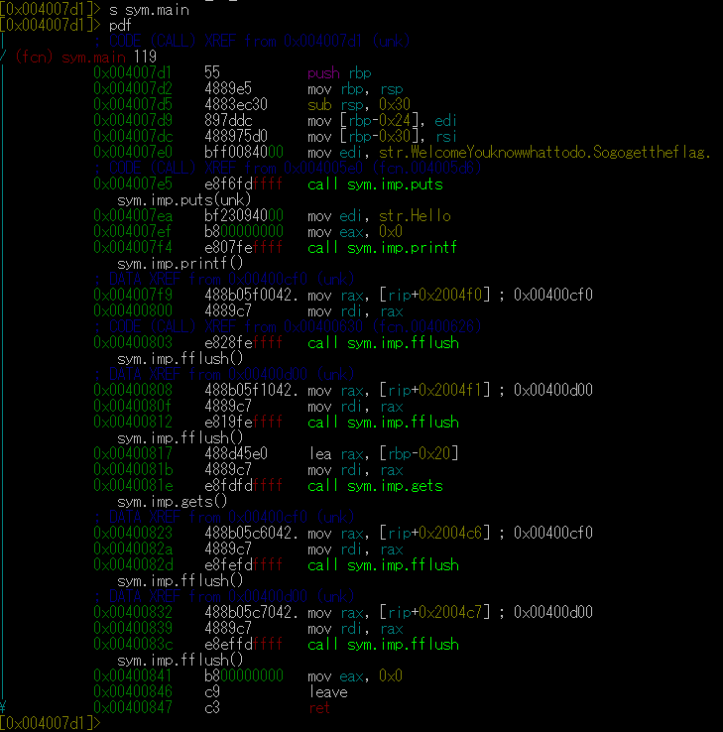723x732 pixels.
Task: Click the call sym.imp.puts instruction
Action: 375,184
